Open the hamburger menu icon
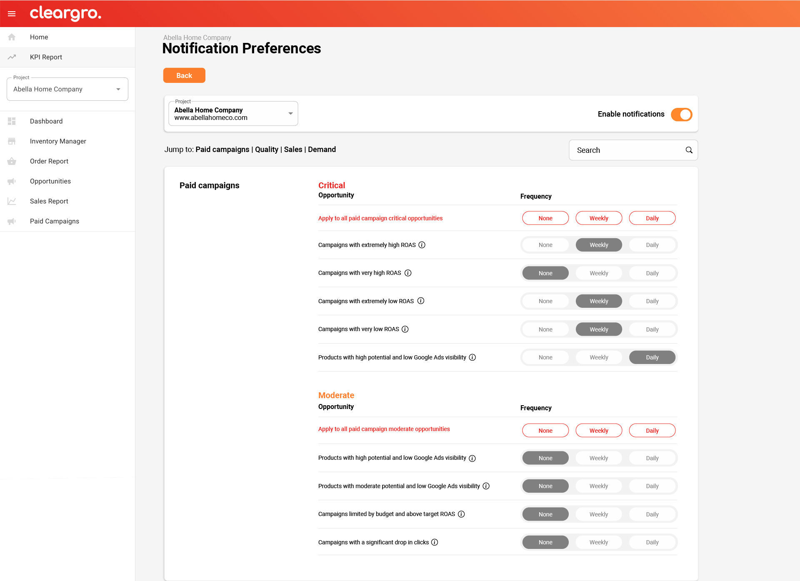Image resolution: width=800 pixels, height=581 pixels. point(12,14)
